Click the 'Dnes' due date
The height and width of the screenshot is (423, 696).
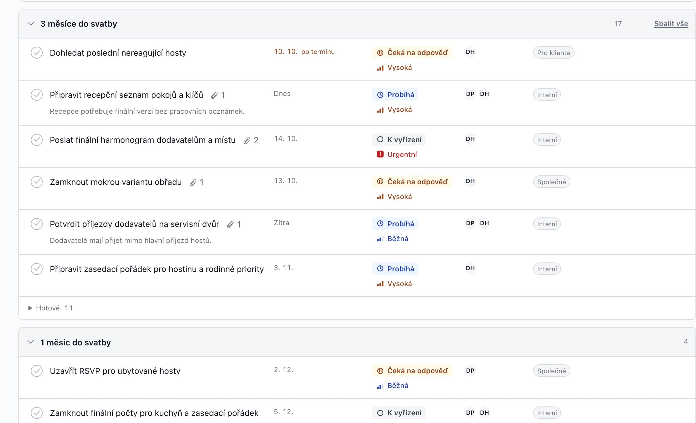pyautogui.click(x=282, y=94)
